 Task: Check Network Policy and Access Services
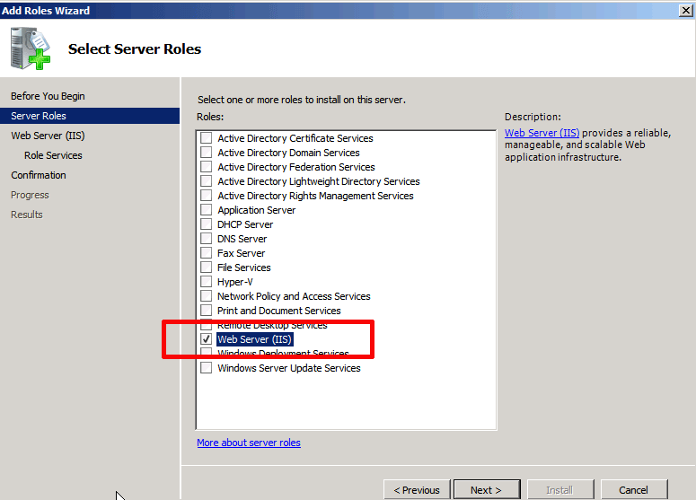[206, 296]
